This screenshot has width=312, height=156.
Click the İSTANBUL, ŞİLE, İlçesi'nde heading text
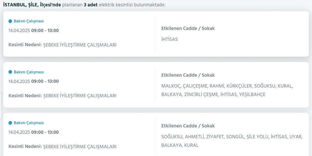pos(32,5)
